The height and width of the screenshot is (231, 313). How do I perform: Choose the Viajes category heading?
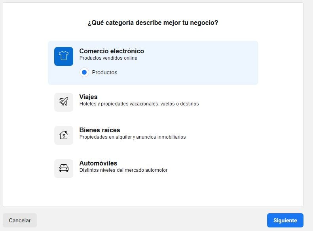pyautogui.click(x=88, y=97)
